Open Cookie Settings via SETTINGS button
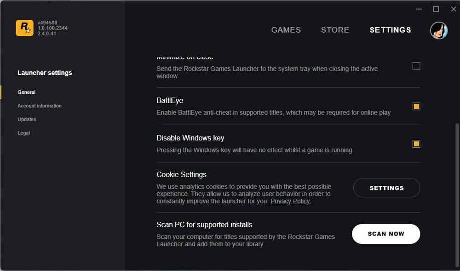This screenshot has height=271, width=460. (386, 188)
